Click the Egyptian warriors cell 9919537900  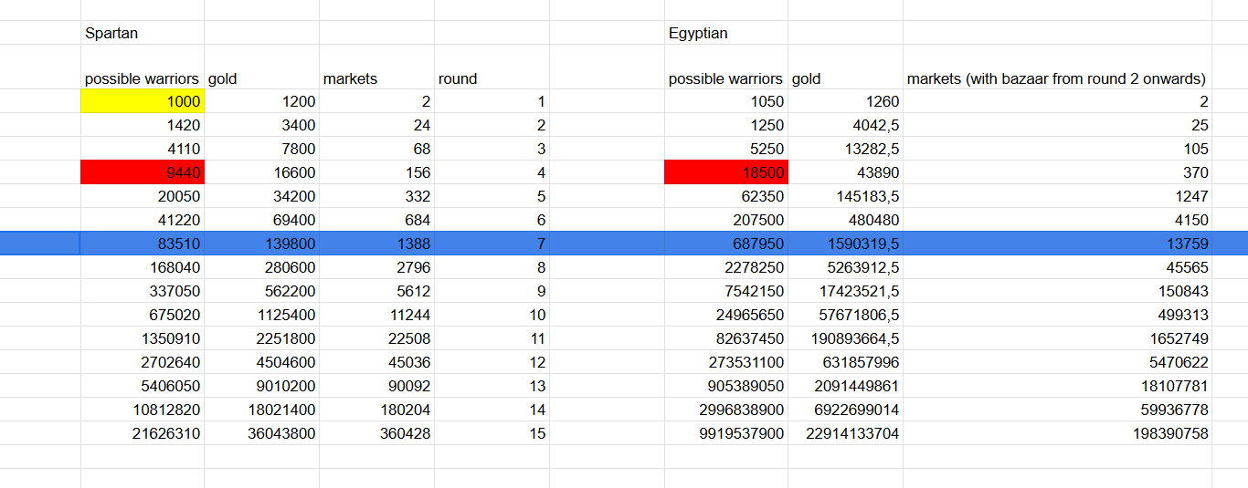pos(725,433)
